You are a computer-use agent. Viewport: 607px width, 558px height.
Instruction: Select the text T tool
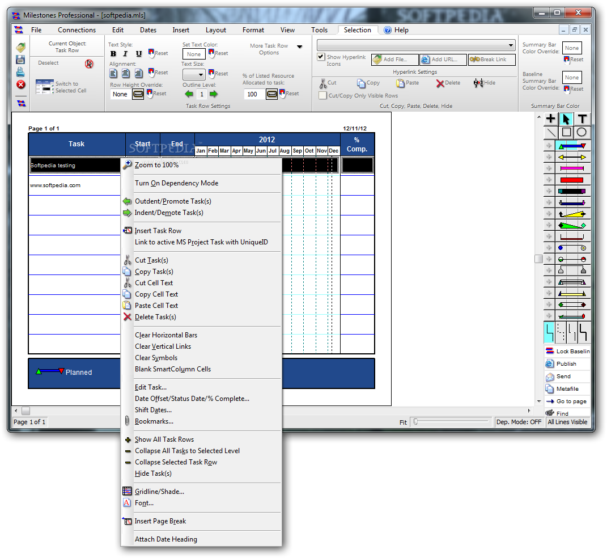(x=582, y=119)
